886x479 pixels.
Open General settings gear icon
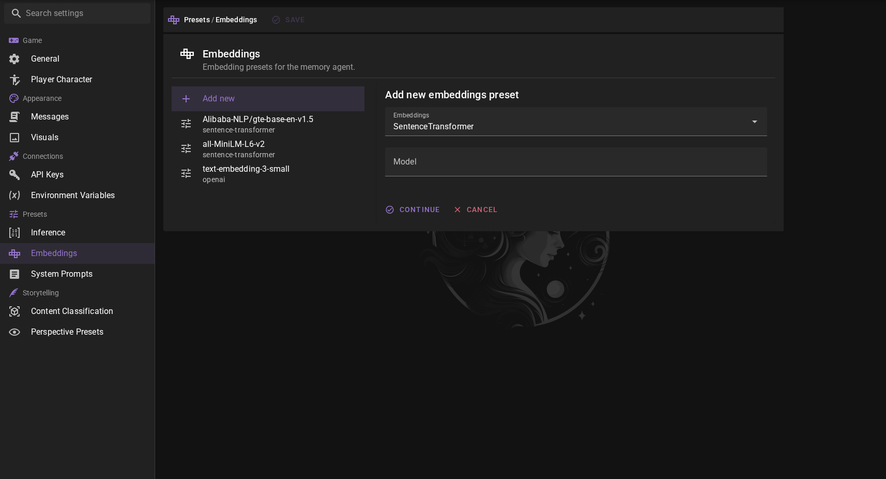14,59
